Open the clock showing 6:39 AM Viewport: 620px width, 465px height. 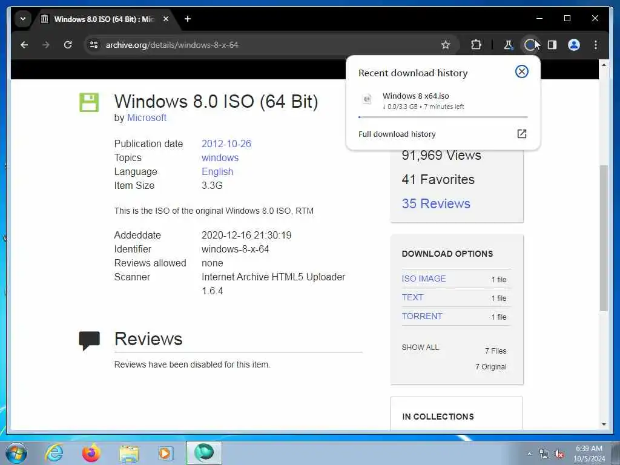pos(589,453)
